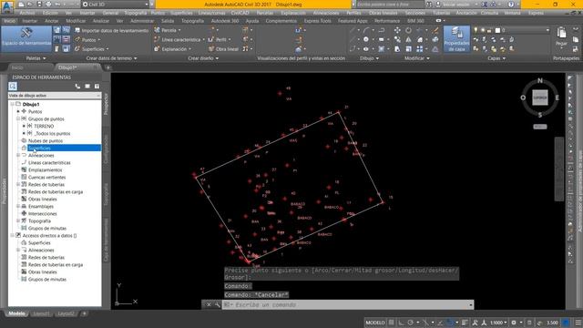The width and height of the screenshot is (583, 328).
Task: Click the search keyword input field
Action: 389,4
